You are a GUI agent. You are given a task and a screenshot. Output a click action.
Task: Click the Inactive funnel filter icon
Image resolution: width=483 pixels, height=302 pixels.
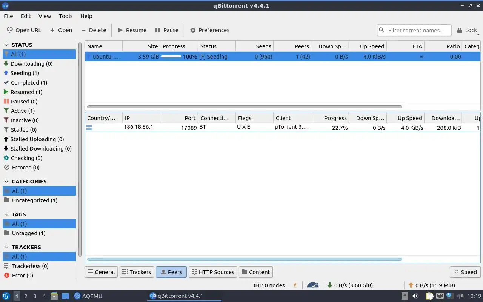pyautogui.click(x=6, y=120)
